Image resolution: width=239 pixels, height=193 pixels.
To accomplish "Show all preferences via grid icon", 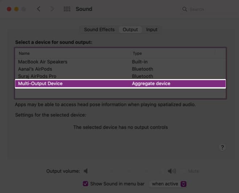I will click(67, 9).
